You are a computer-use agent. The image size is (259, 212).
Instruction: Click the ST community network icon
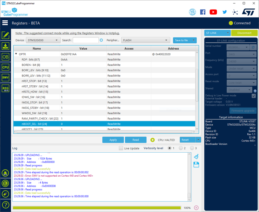tap(235, 12)
